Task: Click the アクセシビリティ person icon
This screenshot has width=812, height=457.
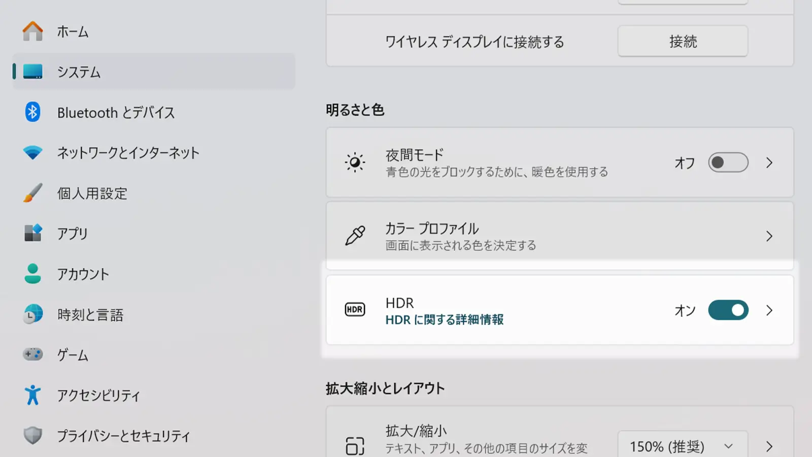Action: click(32, 395)
